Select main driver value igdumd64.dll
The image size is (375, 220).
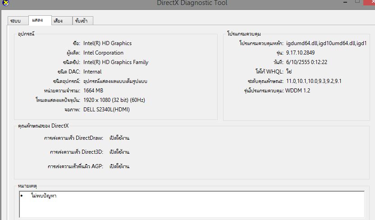click(x=326, y=43)
